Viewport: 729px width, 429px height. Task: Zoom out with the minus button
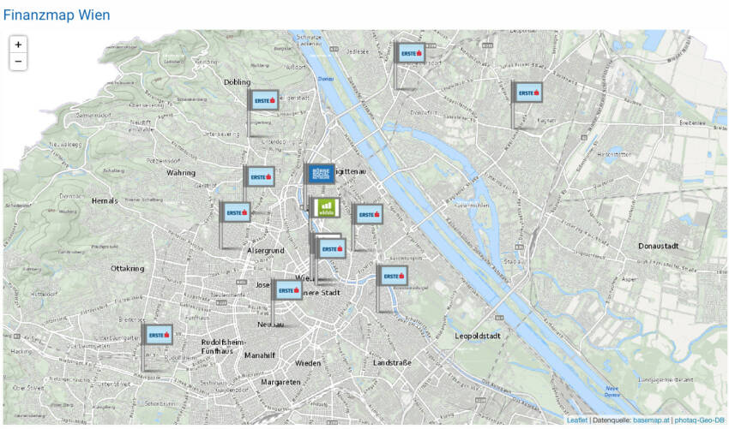(18, 62)
